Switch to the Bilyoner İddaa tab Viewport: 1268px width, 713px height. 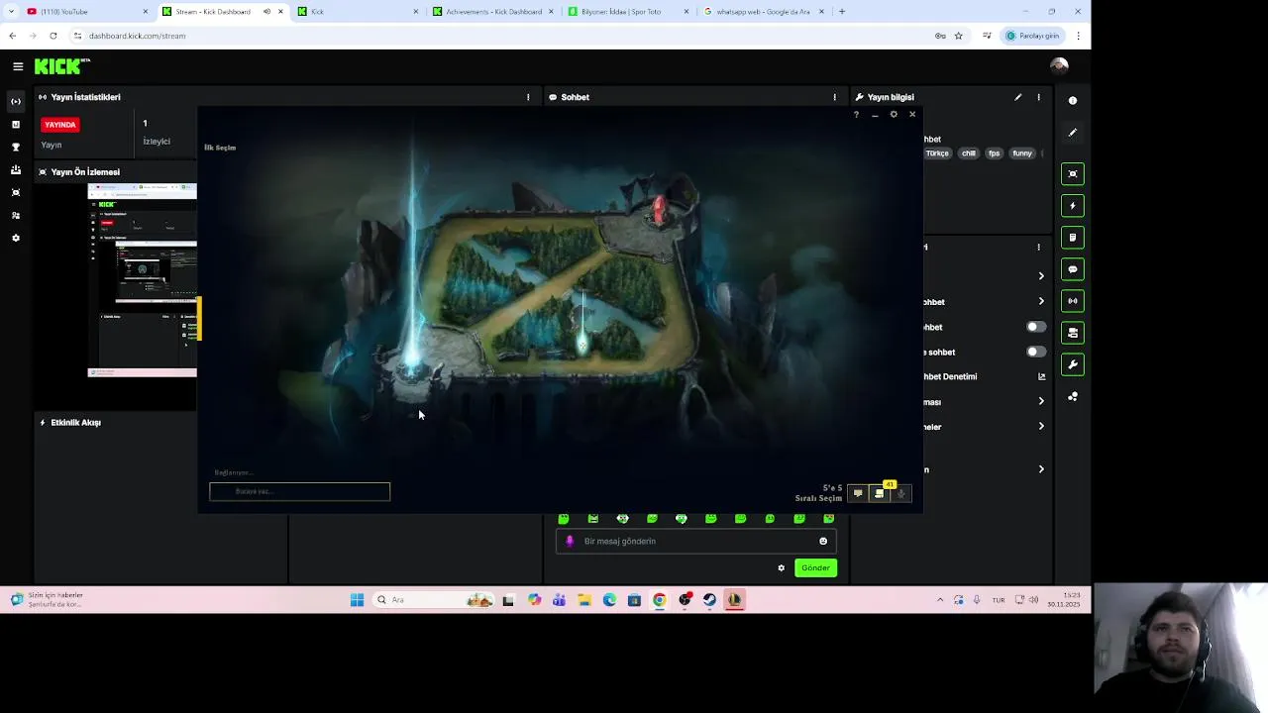coord(628,12)
